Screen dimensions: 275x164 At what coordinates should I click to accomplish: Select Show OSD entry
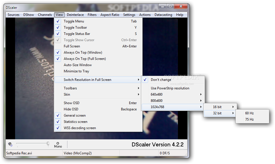pos(98,103)
